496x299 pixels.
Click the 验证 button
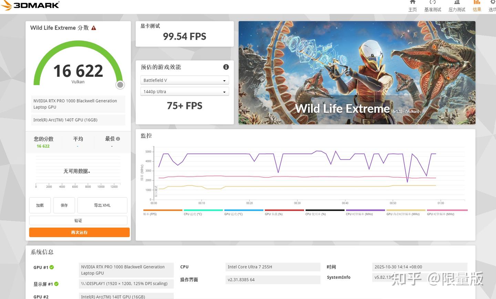78,220
